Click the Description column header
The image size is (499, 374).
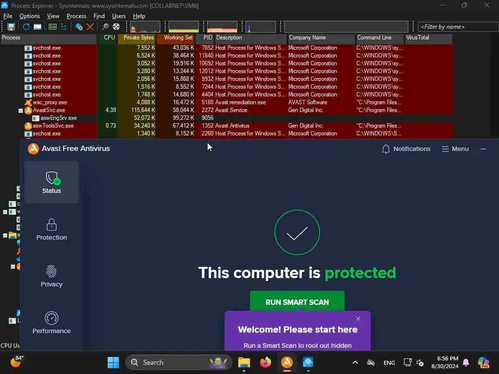pyautogui.click(x=251, y=37)
